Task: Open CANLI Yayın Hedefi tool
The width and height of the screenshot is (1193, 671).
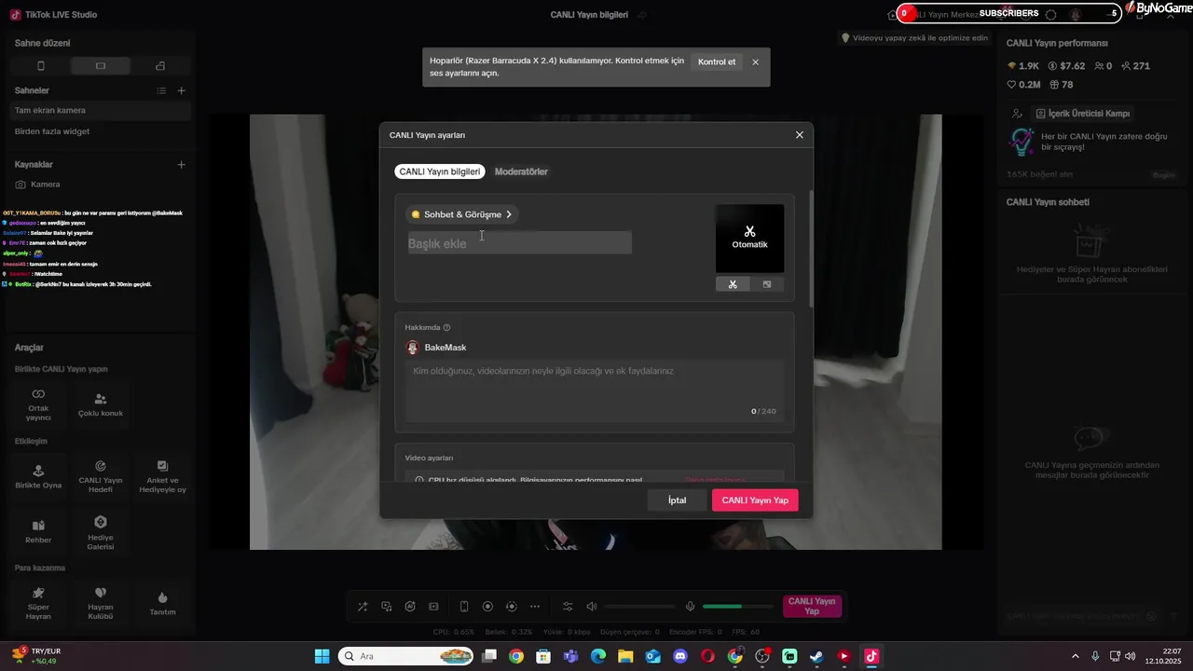Action: [101, 476]
